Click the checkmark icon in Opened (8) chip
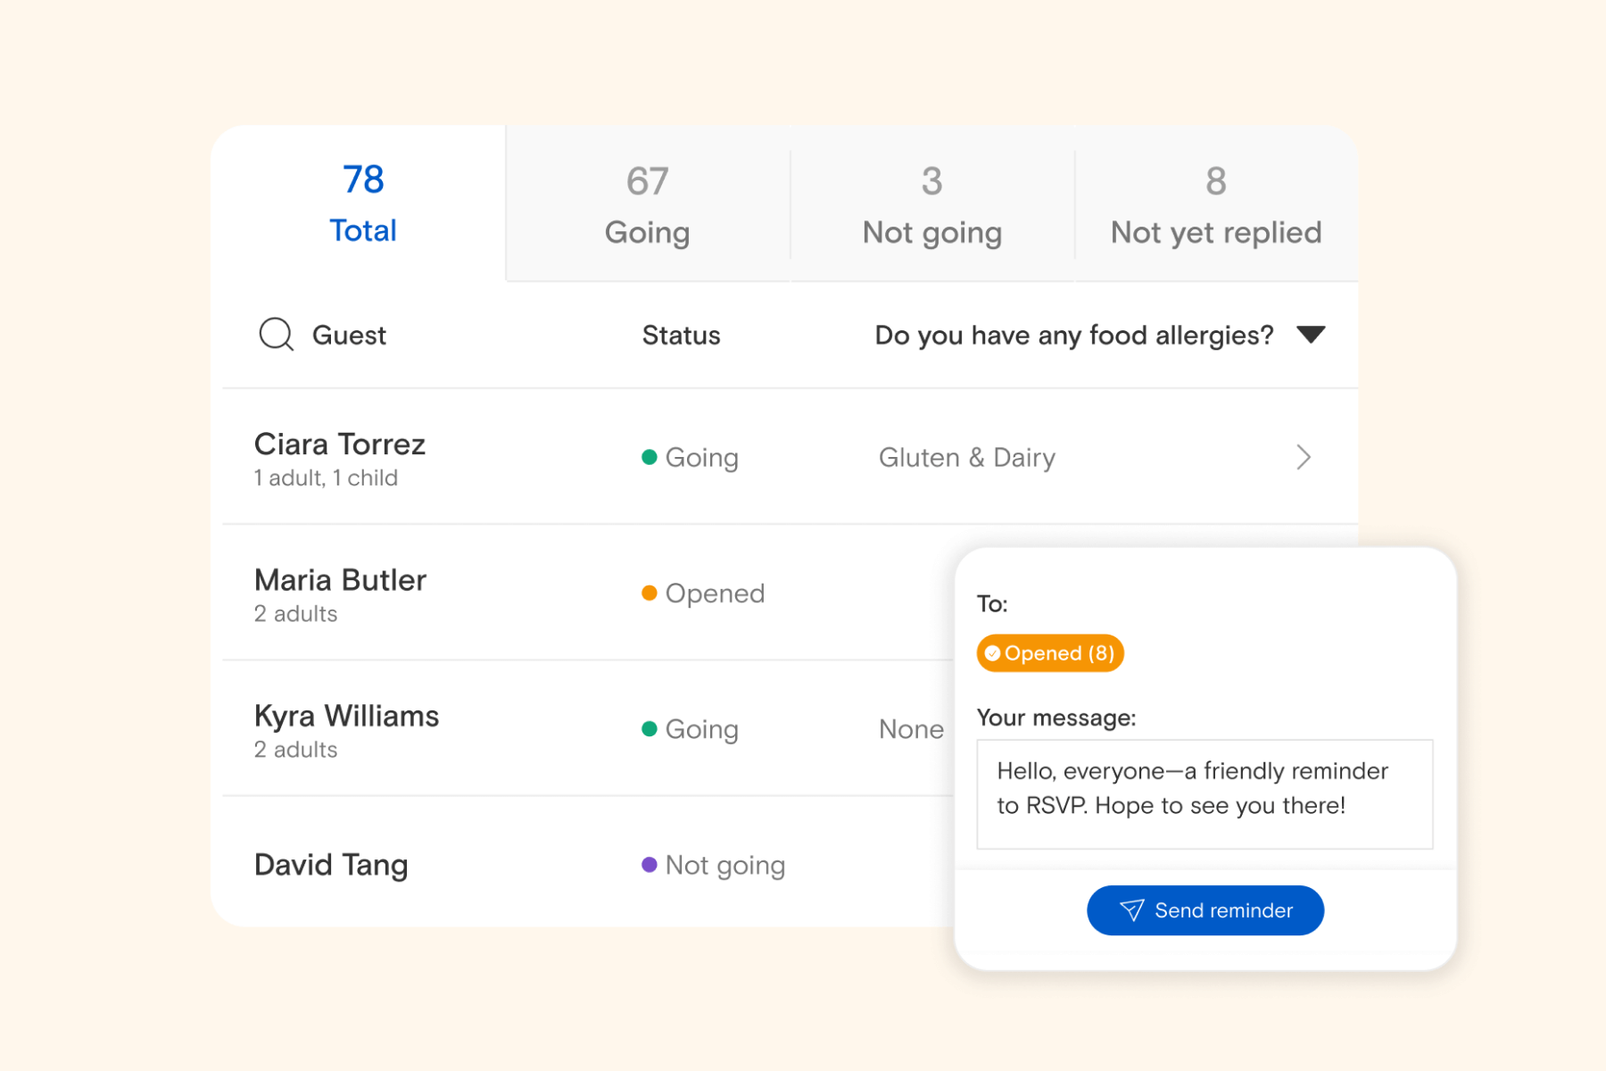This screenshot has height=1071, width=1606. tap(992, 653)
